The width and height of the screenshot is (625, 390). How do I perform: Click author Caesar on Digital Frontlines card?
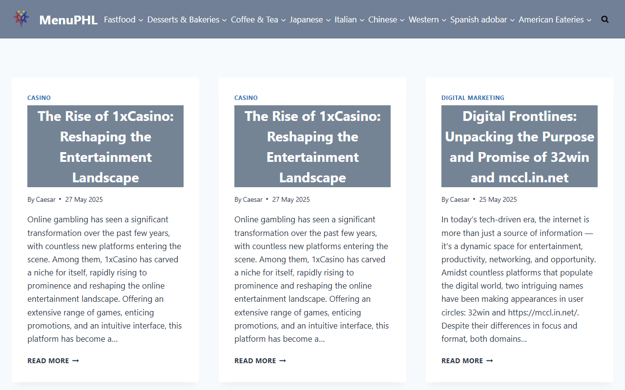(x=460, y=199)
